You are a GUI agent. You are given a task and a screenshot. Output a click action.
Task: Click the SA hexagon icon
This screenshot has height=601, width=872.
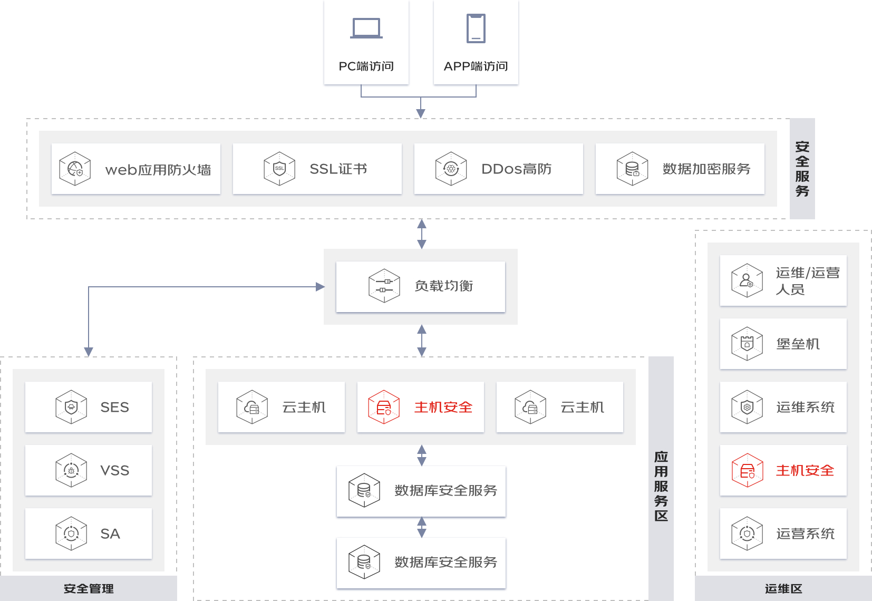click(x=71, y=534)
